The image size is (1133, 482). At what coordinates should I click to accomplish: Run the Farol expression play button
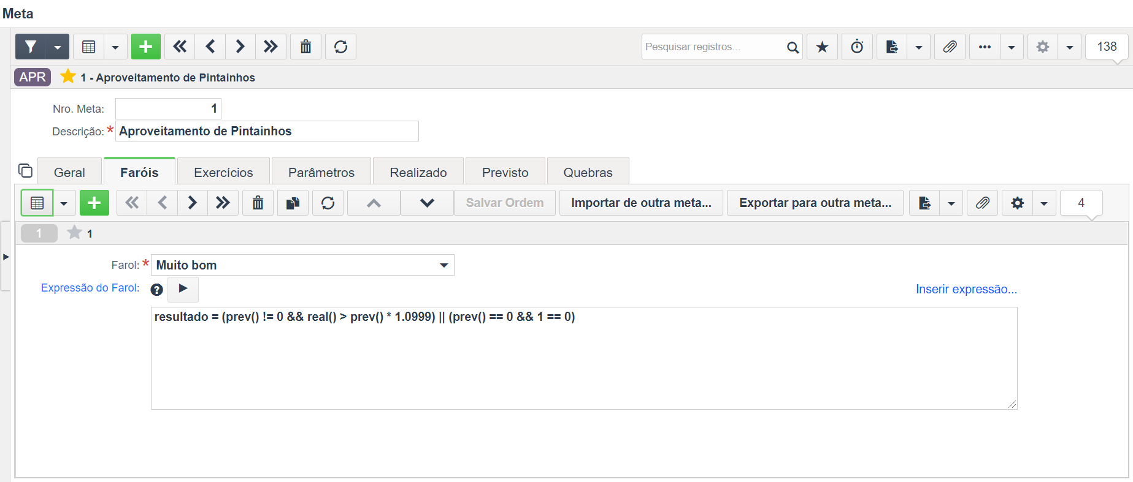[183, 288]
